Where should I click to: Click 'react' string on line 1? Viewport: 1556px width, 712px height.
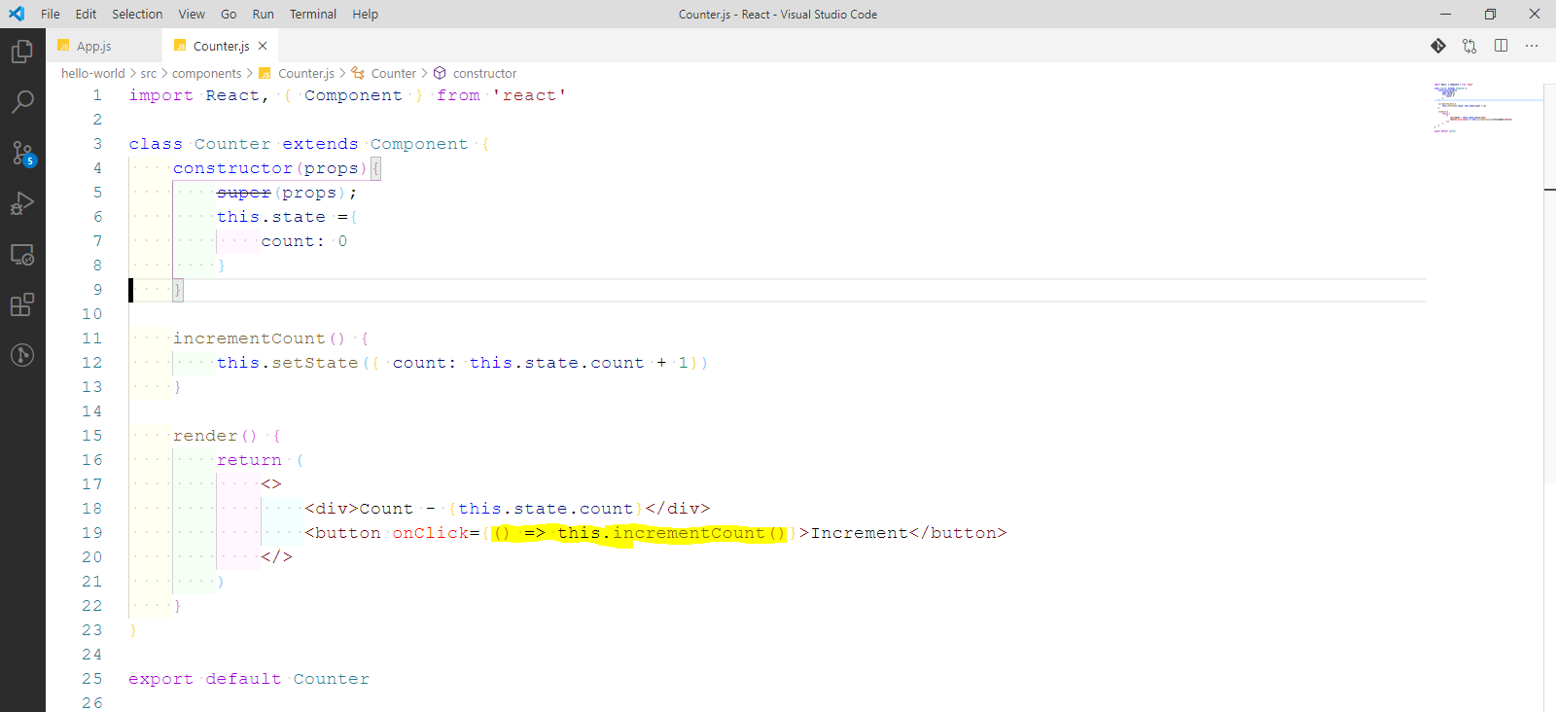coord(529,95)
